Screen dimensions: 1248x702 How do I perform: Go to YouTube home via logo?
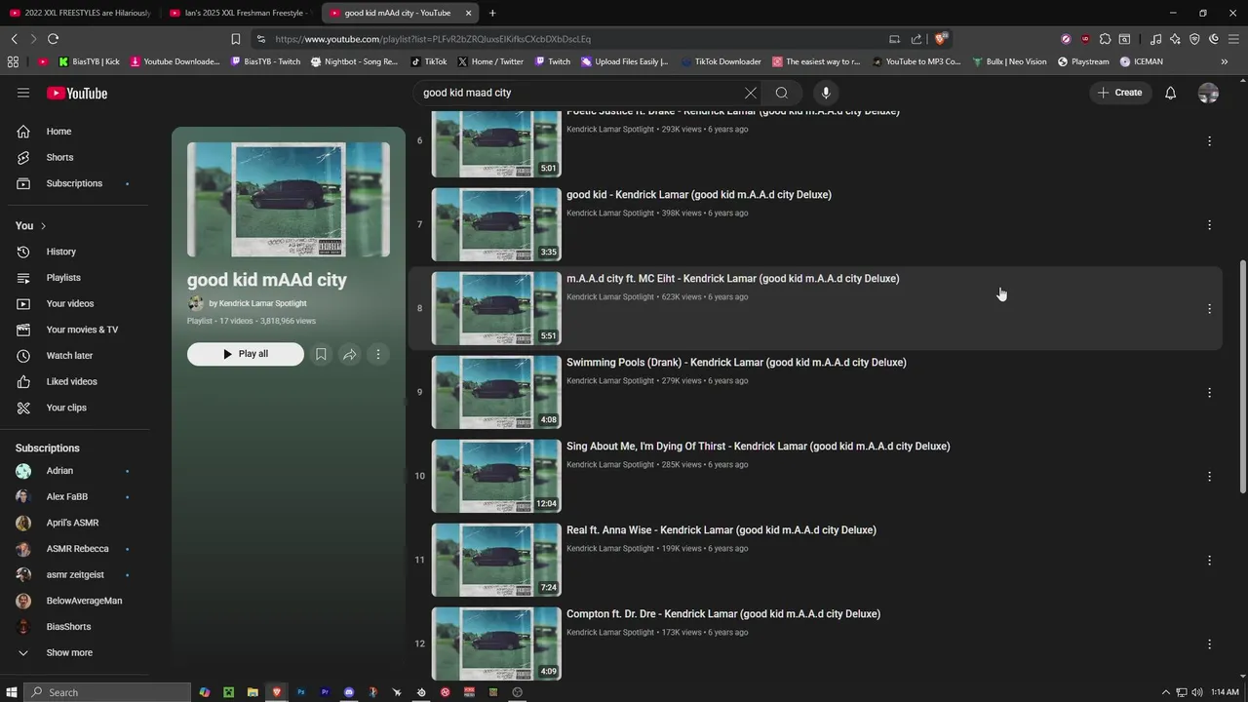click(x=77, y=94)
